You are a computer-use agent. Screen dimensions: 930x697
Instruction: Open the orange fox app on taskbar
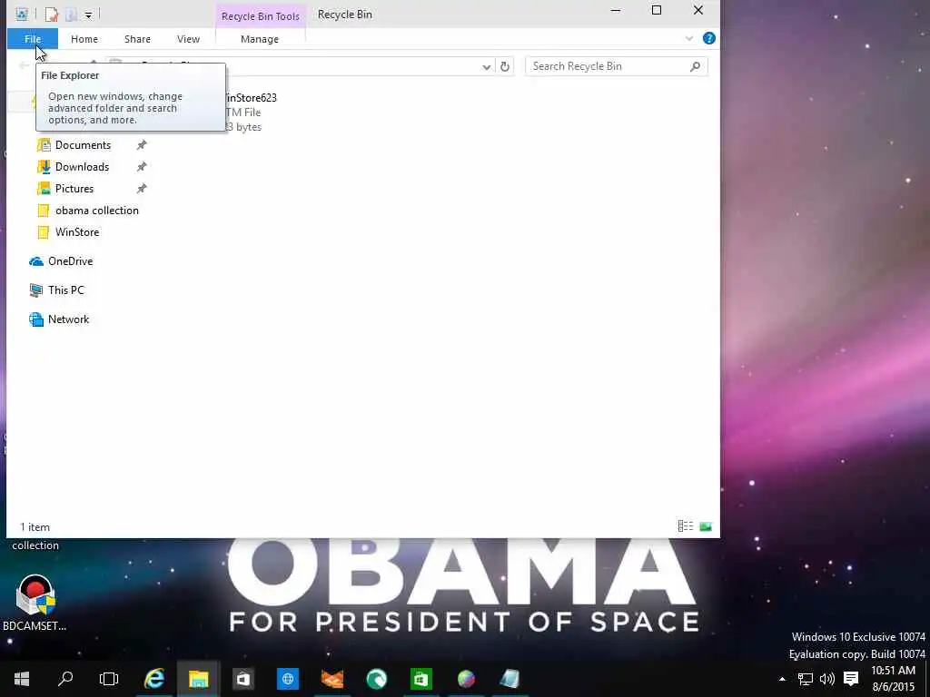(332, 679)
